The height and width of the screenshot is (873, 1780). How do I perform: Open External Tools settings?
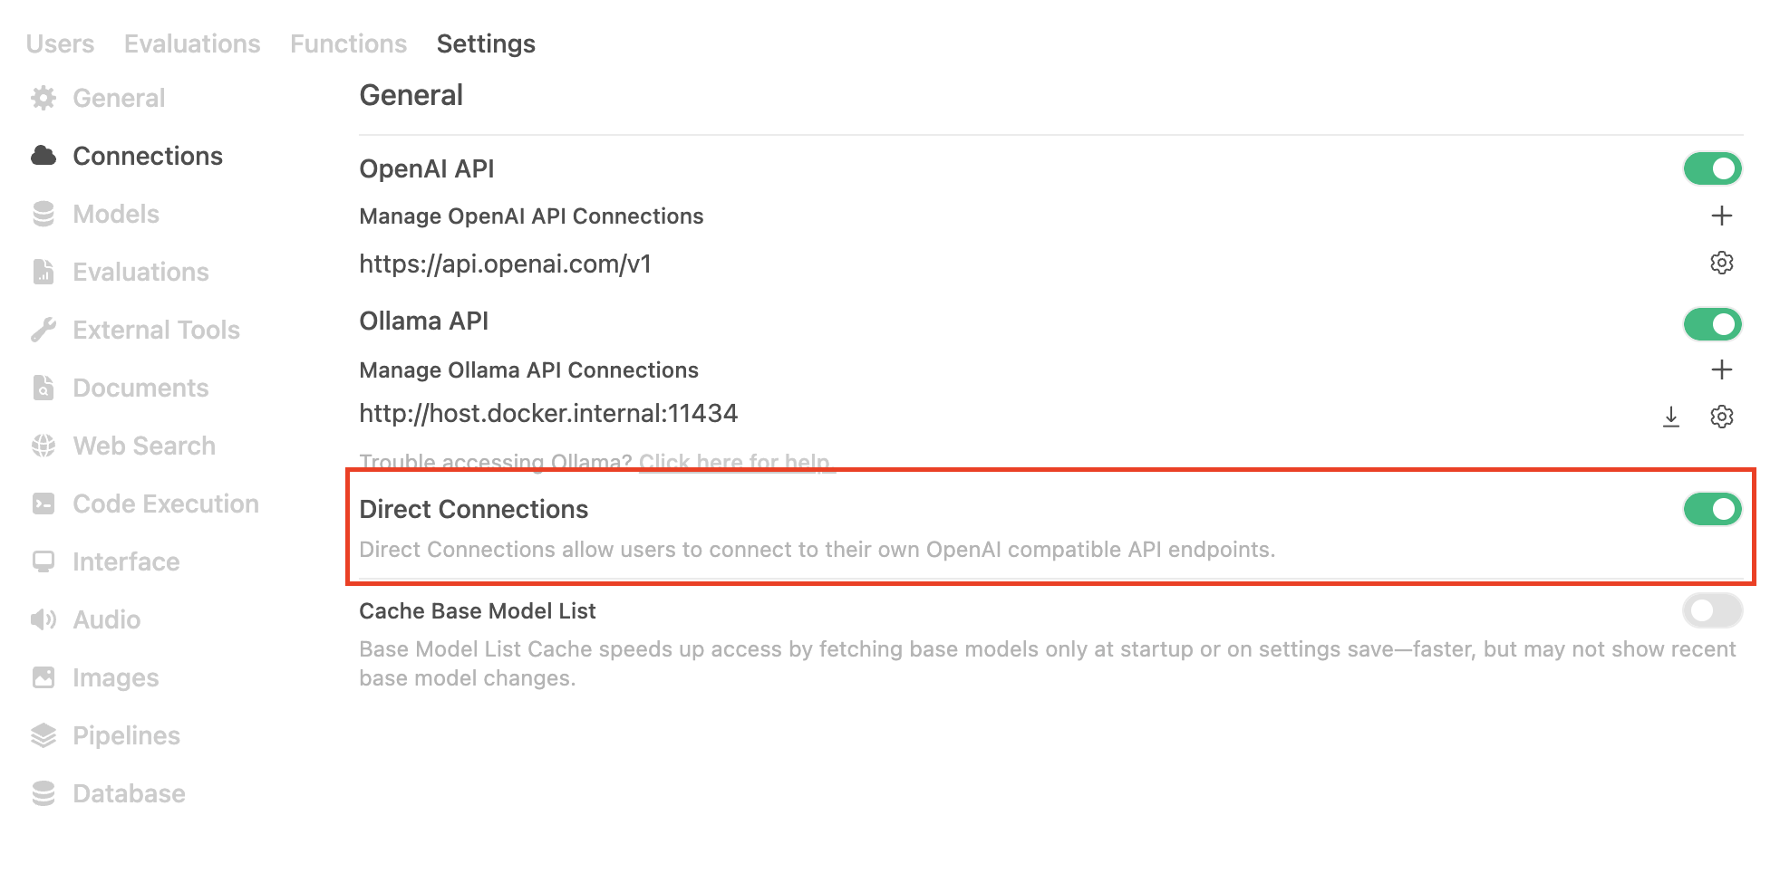(x=156, y=330)
